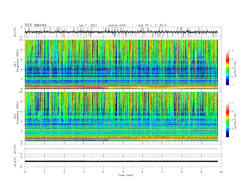The image size is (249, 193).
Task: Click the '2' kHz tick on ch.2 spectrogram
Action: pyautogui.click(x=22, y=132)
